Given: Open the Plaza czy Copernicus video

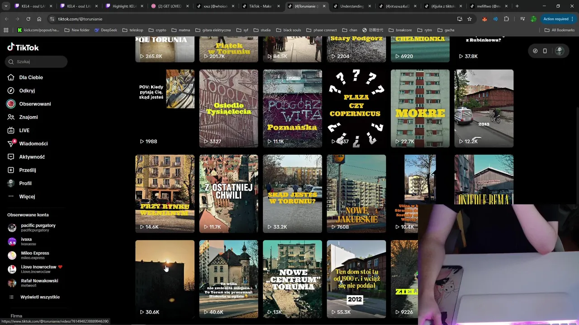Looking at the screenshot, I should 356,108.
